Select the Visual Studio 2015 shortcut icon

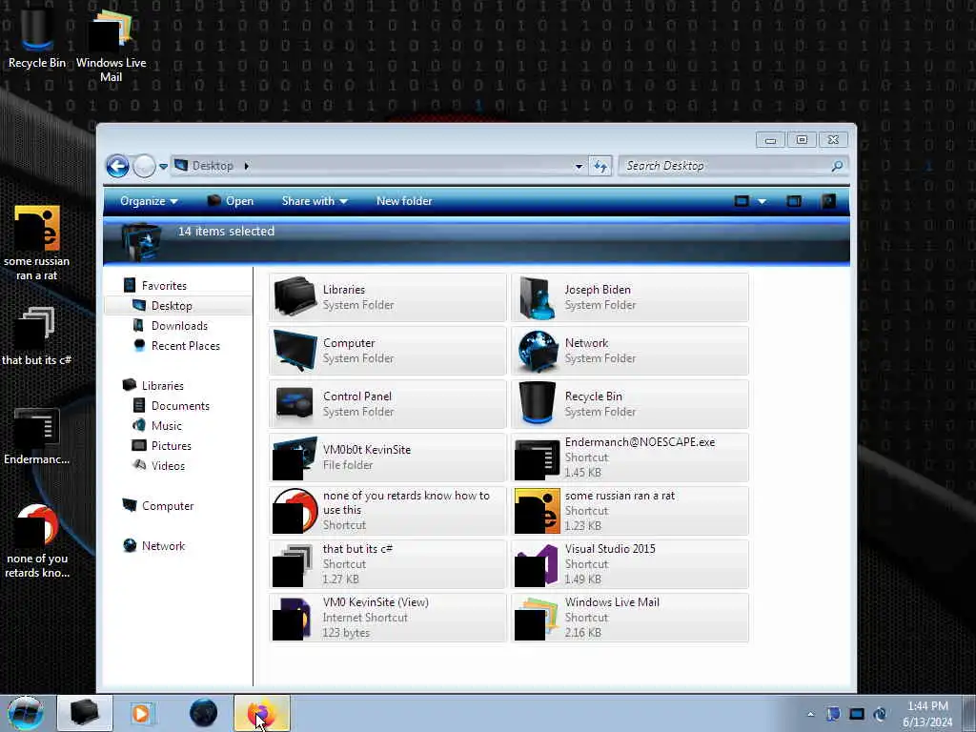[538, 564]
